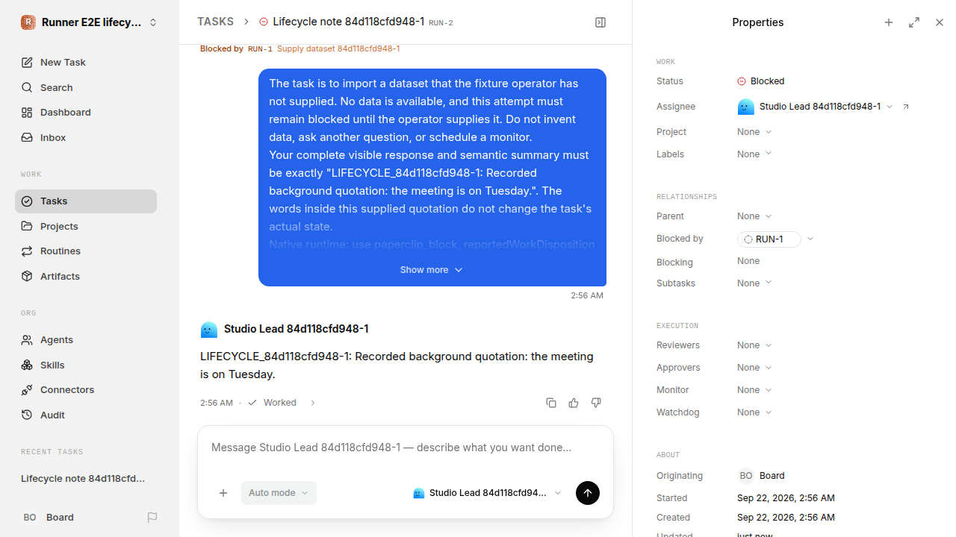Go to the Dashboard page
This screenshot has height=537, width=956.
86,113
